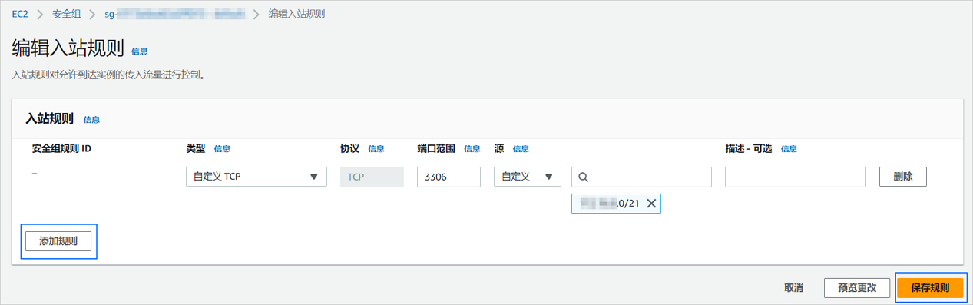
Task: Open 安全组 breadcrumb link
Action: click(x=67, y=14)
